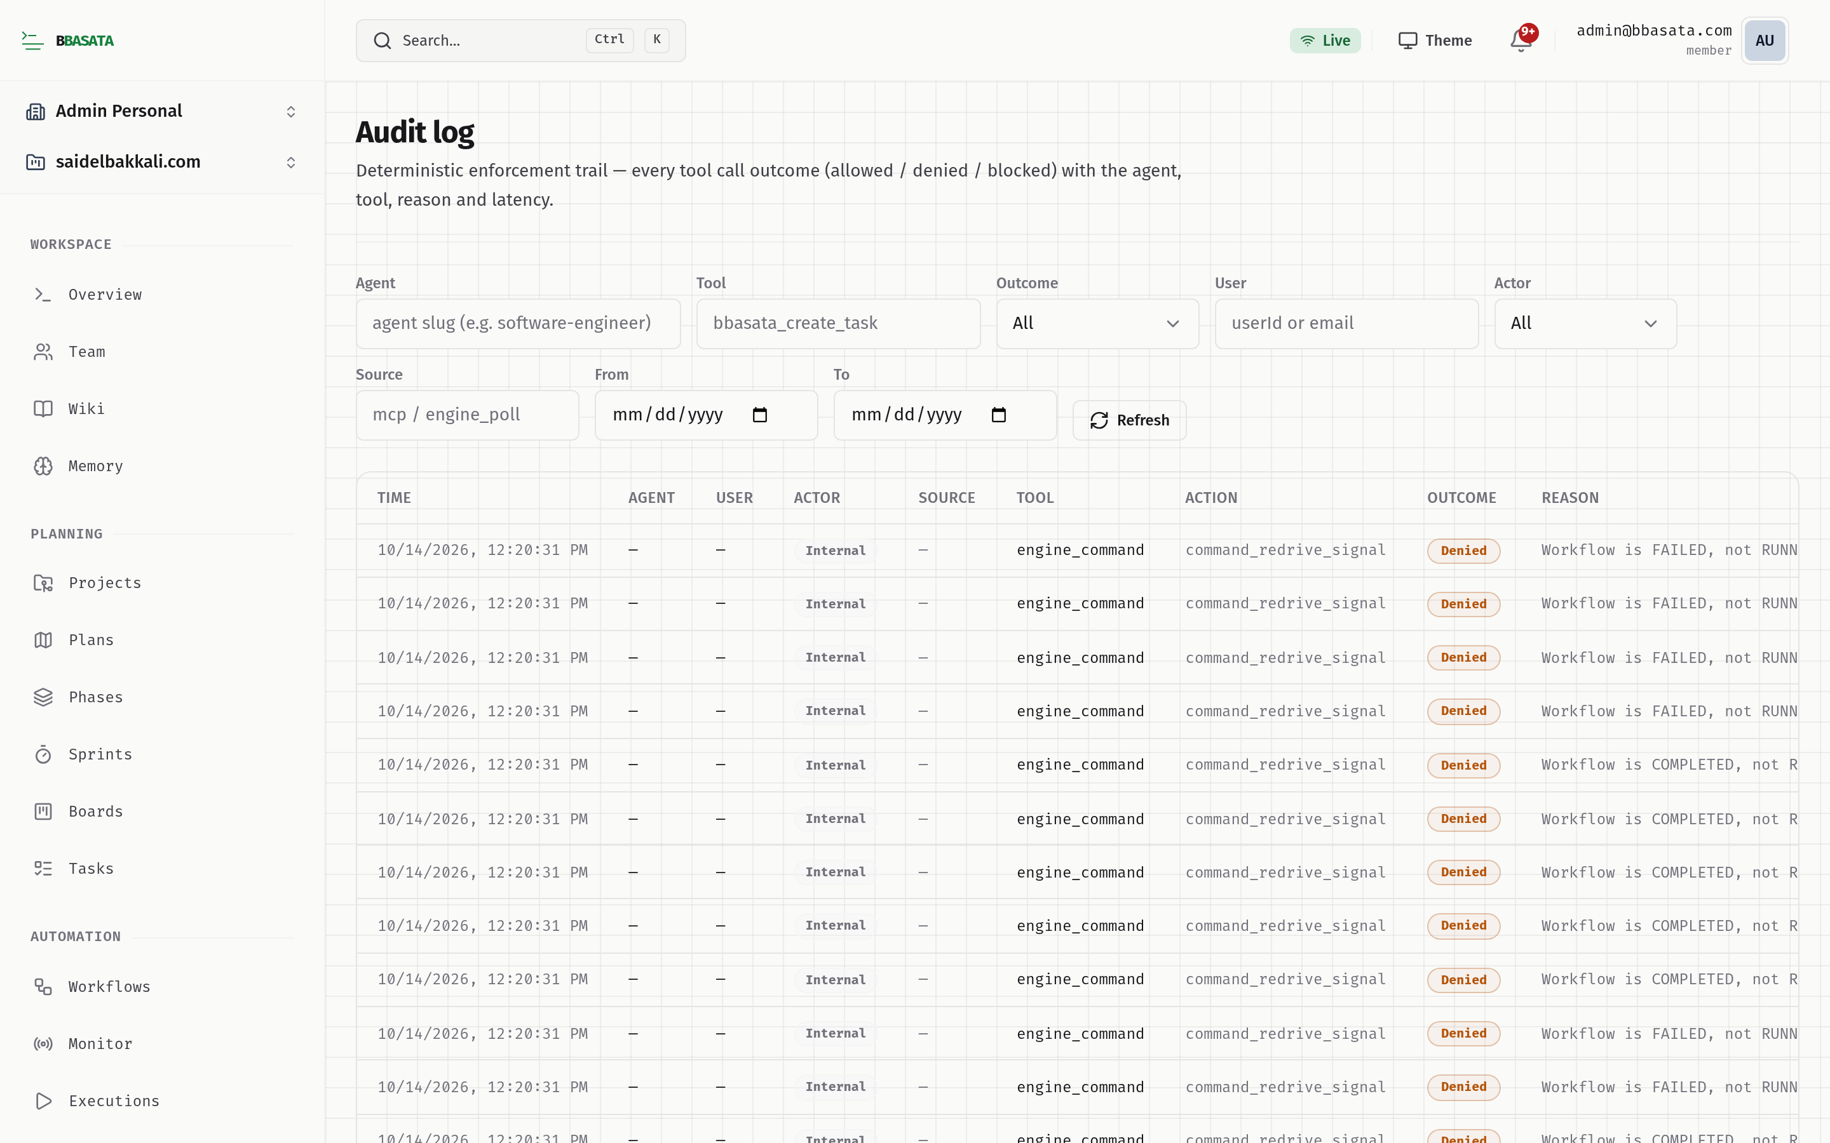Click the Team people icon

pyautogui.click(x=43, y=352)
